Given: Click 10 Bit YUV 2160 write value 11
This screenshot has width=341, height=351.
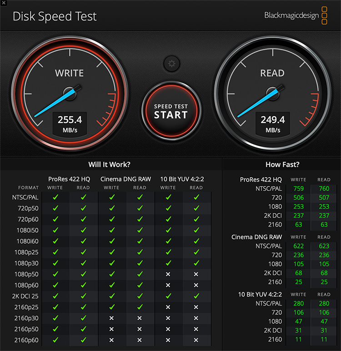Looking at the screenshot, I should [x=298, y=339].
